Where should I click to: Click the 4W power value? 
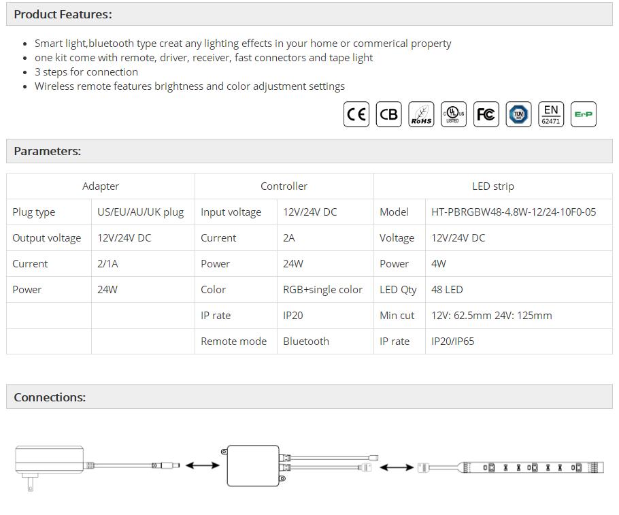(x=439, y=263)
